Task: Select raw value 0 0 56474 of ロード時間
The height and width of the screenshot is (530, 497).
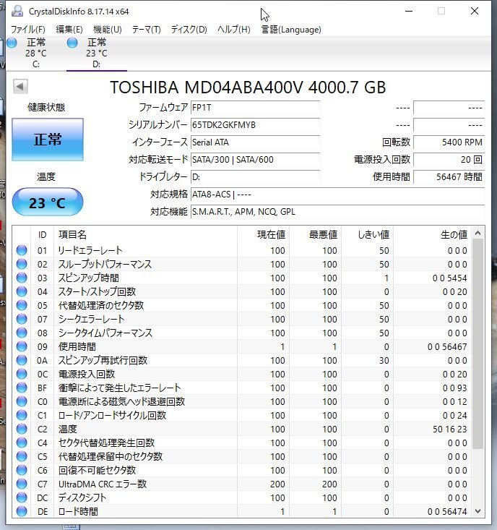Action: point(447,511)
